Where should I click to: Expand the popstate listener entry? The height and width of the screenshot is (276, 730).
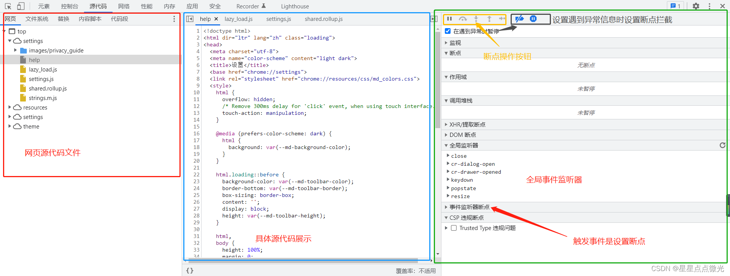[448, 188]
